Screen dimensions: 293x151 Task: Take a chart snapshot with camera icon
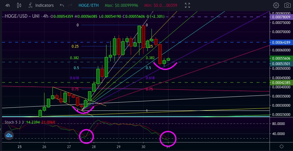pyautogui.click(x=288, y=5)
